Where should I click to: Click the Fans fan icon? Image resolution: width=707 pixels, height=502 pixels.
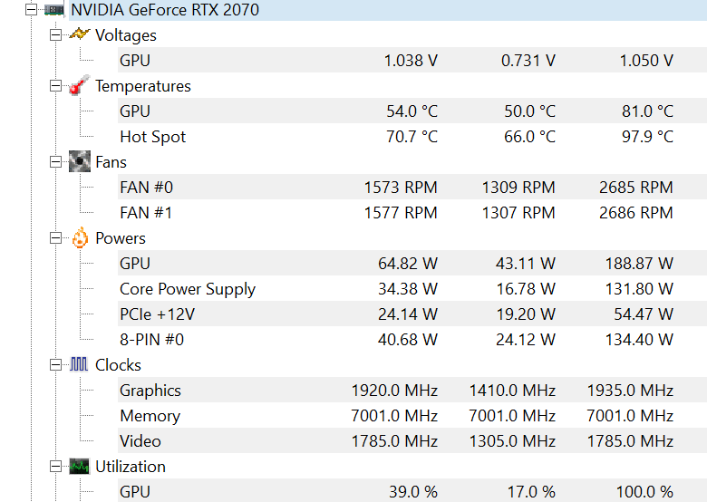[x=80, y=161]
